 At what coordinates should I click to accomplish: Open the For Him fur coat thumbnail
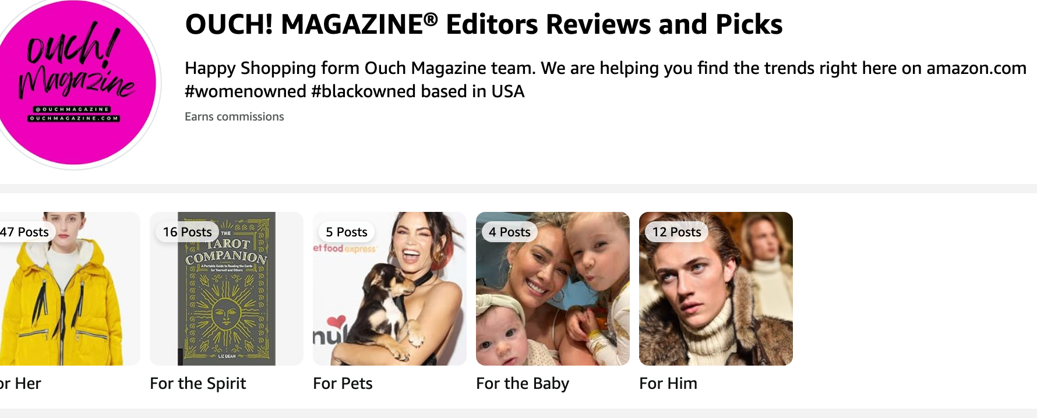coord(716,289)
